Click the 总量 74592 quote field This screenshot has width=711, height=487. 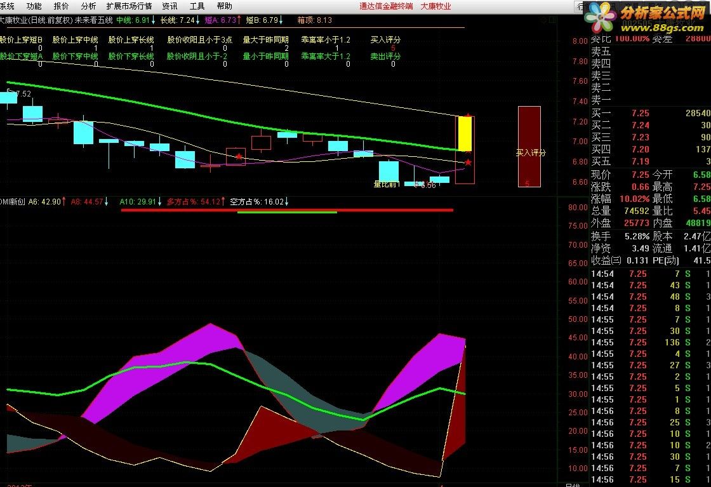pyautogui.click(x=620, y=211)
